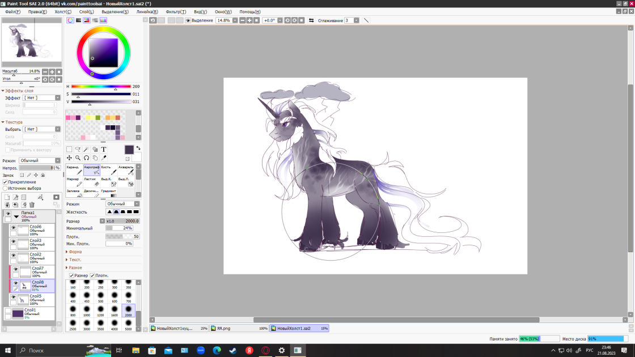Select the Ластик eraser tool

point(91,181)
